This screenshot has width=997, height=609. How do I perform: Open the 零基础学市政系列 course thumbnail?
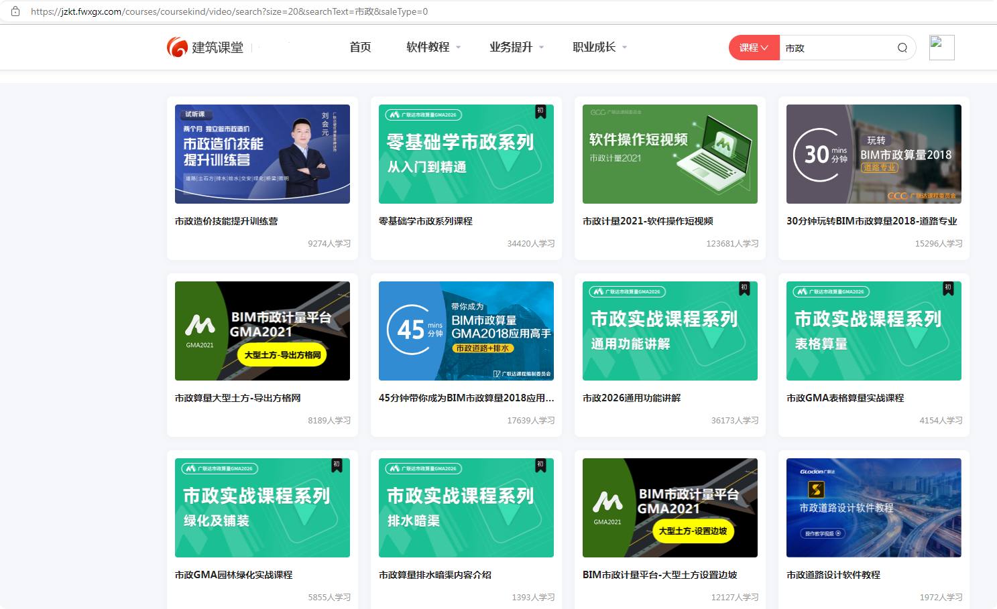[466, 154]
